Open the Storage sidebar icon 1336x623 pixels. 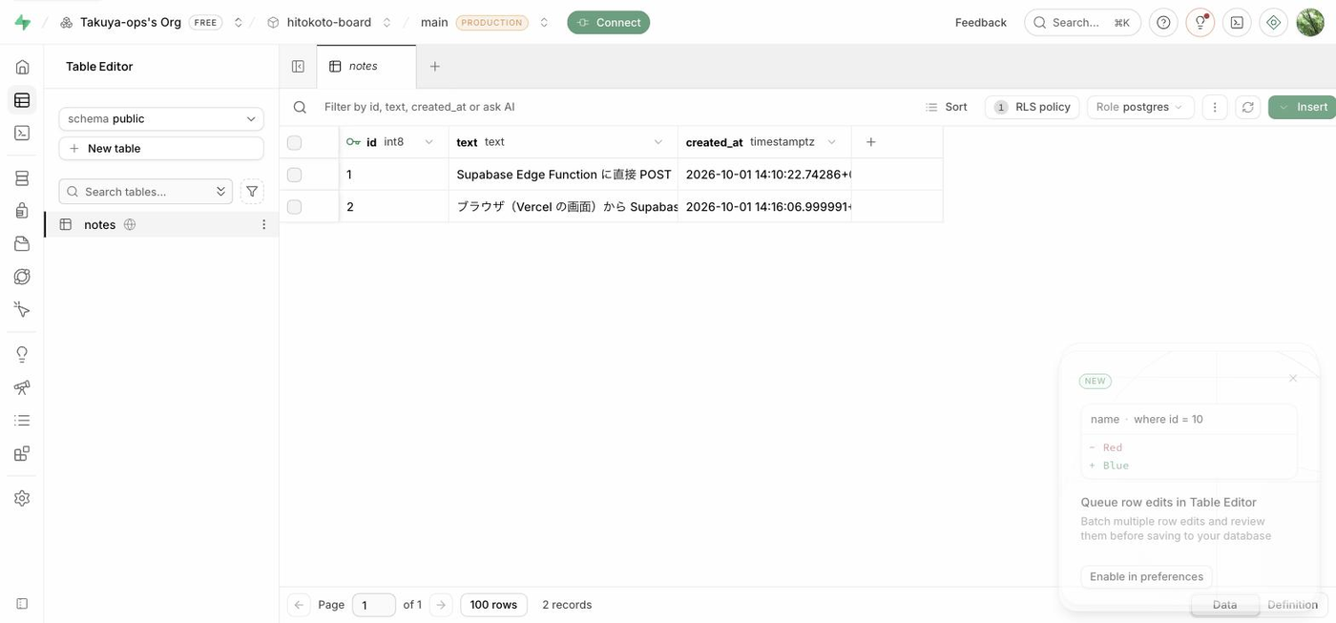coord(22,244)
